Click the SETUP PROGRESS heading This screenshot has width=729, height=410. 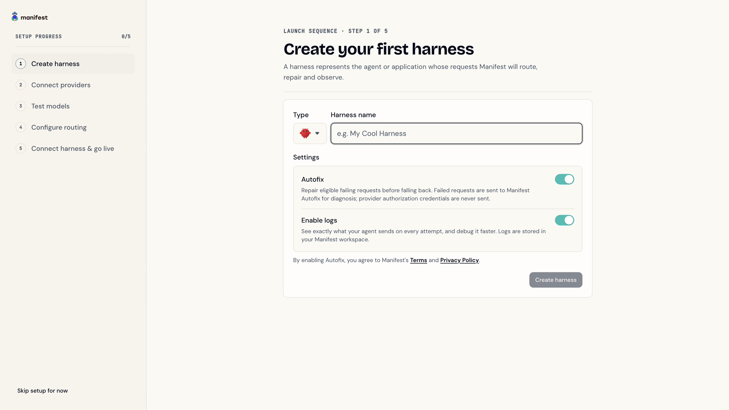coord(39,36)
